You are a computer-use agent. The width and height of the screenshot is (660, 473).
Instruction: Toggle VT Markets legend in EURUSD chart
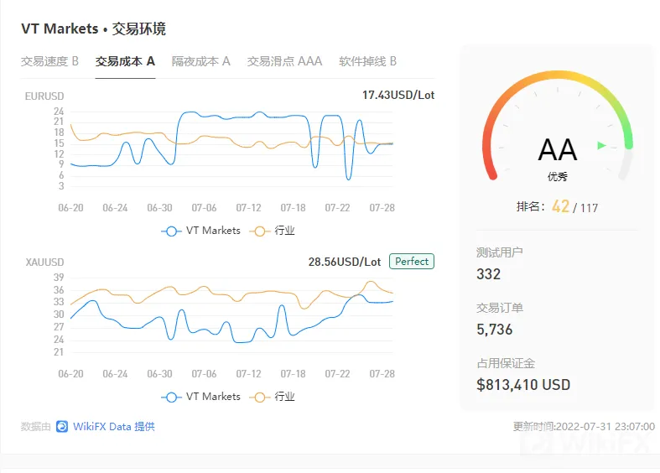[x=200, y=231]
